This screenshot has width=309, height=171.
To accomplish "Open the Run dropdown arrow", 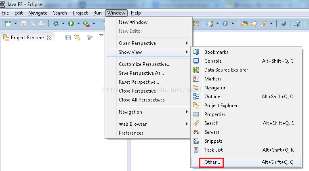I will click(78, 24).
